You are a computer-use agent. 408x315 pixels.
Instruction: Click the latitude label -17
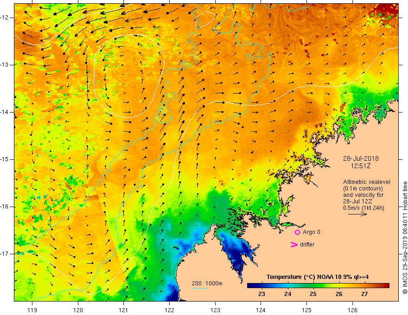[5, 254]
